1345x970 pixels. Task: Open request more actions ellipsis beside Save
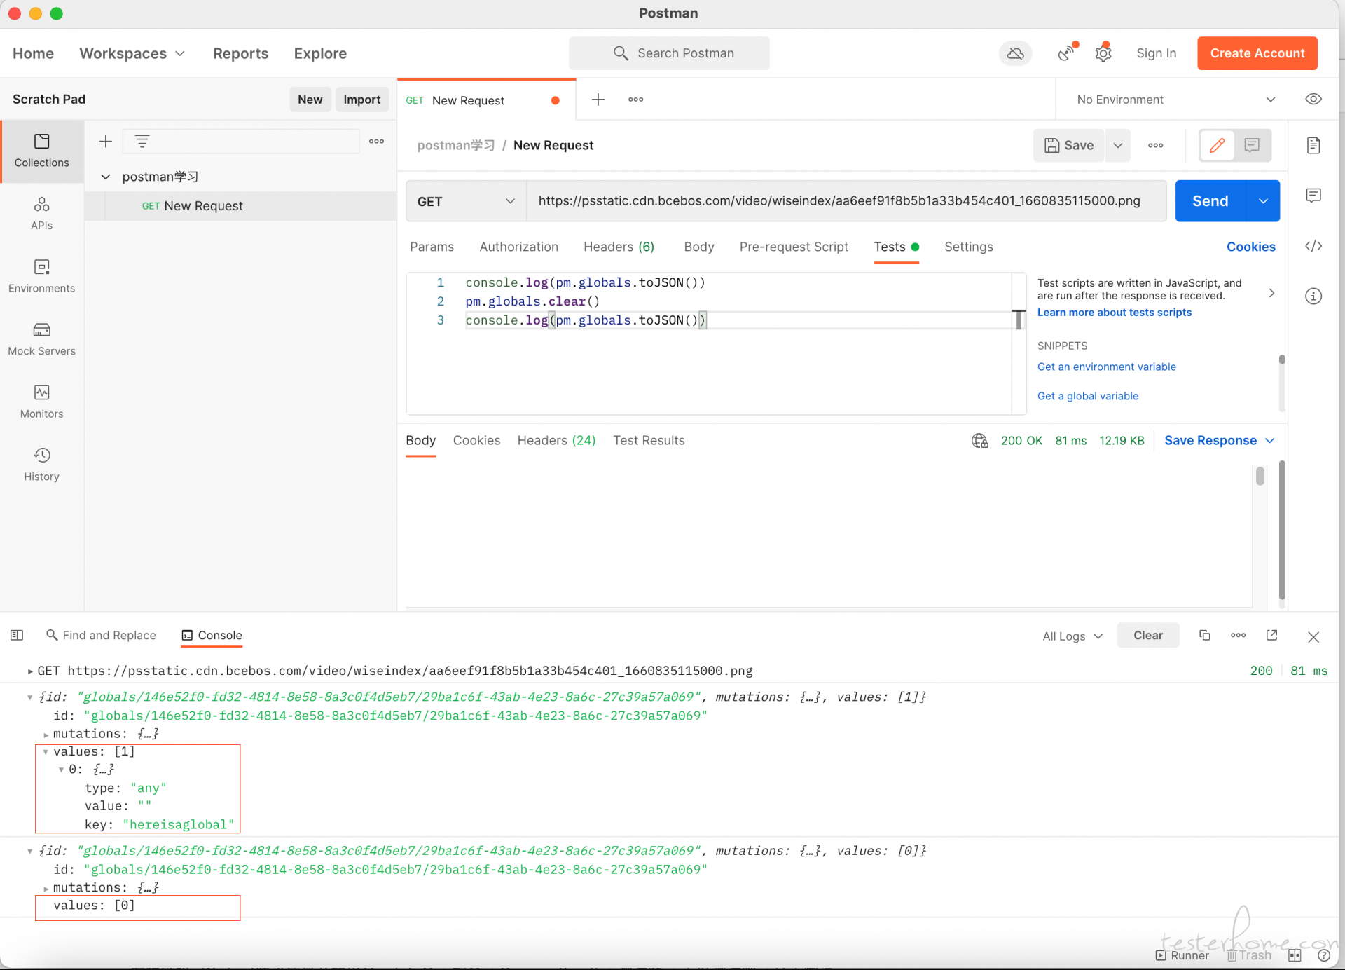1156,146
